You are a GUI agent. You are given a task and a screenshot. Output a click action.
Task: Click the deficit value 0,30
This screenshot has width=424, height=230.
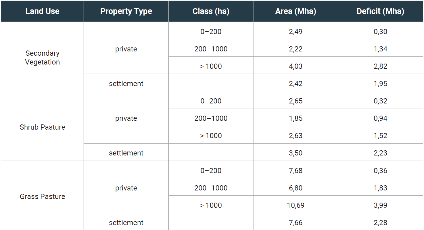tap(381, 32)
